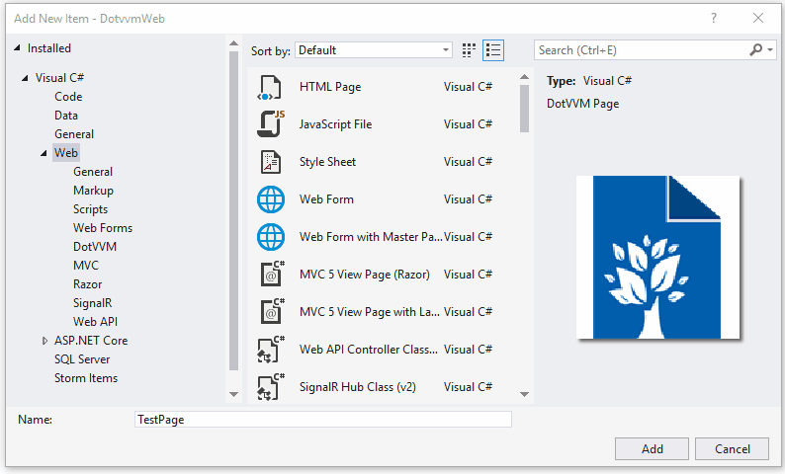Click the SignalR Hub Class (v2) icon
The image size is (785, 474).
[271, 387]
